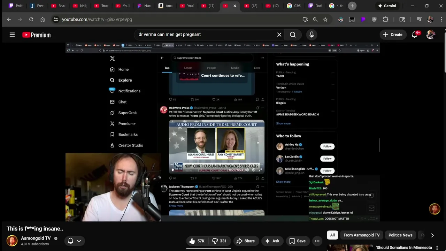
Task: Open the YouTube guide hamburger menu
Action: pos(12,35)
